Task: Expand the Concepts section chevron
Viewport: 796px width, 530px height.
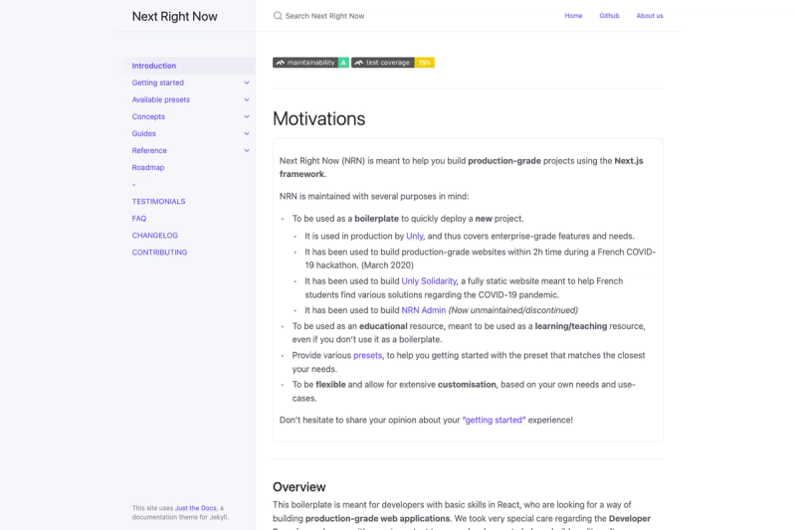Action: (x=247, y=116)
